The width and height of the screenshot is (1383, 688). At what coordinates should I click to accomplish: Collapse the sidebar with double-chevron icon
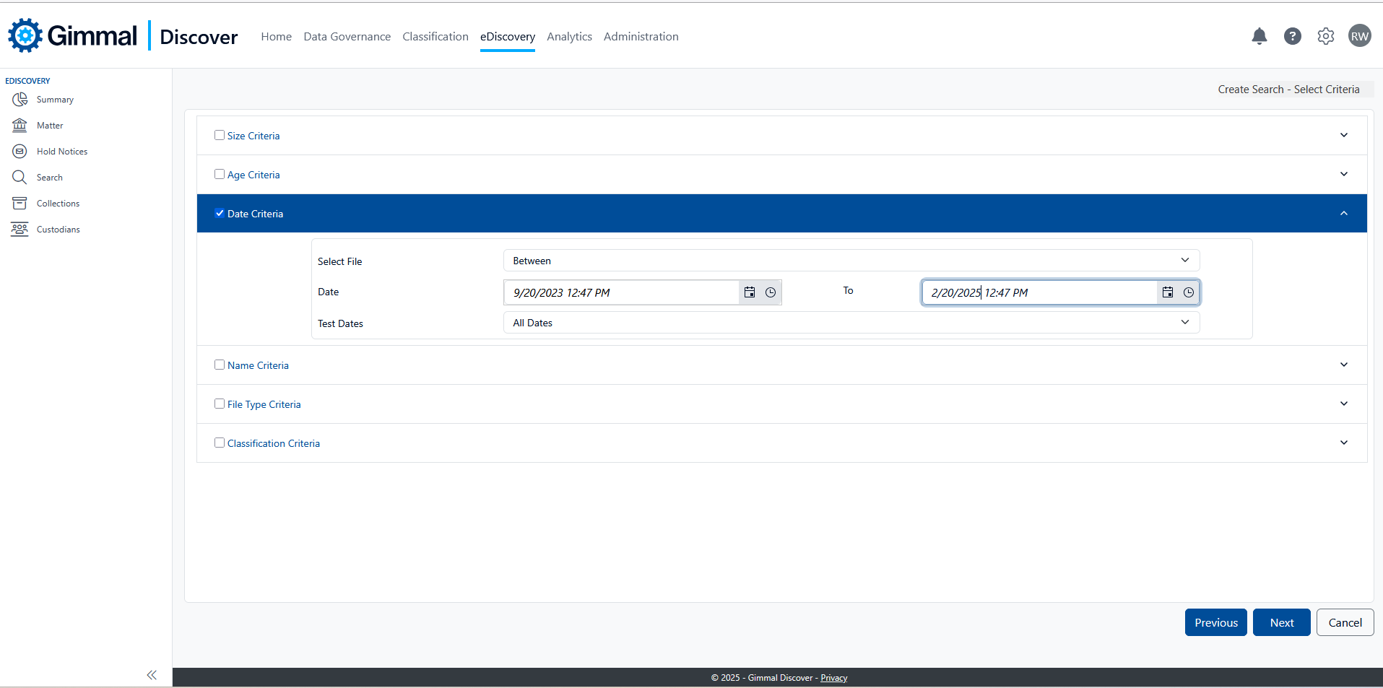point(152,675)
